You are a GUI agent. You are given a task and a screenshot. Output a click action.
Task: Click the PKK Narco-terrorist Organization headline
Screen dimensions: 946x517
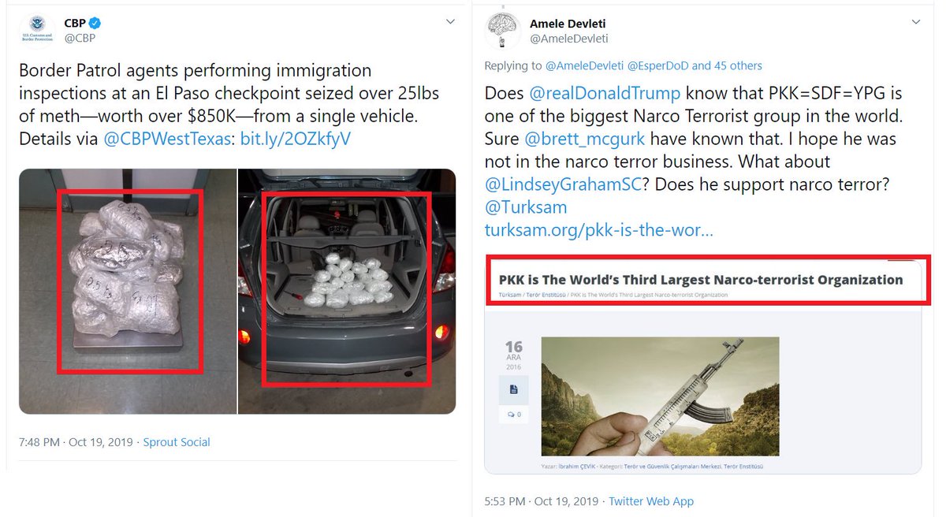(x=701, y=279)
